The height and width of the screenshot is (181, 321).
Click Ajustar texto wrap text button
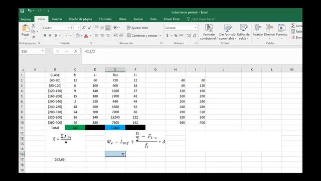pos(137,28)
